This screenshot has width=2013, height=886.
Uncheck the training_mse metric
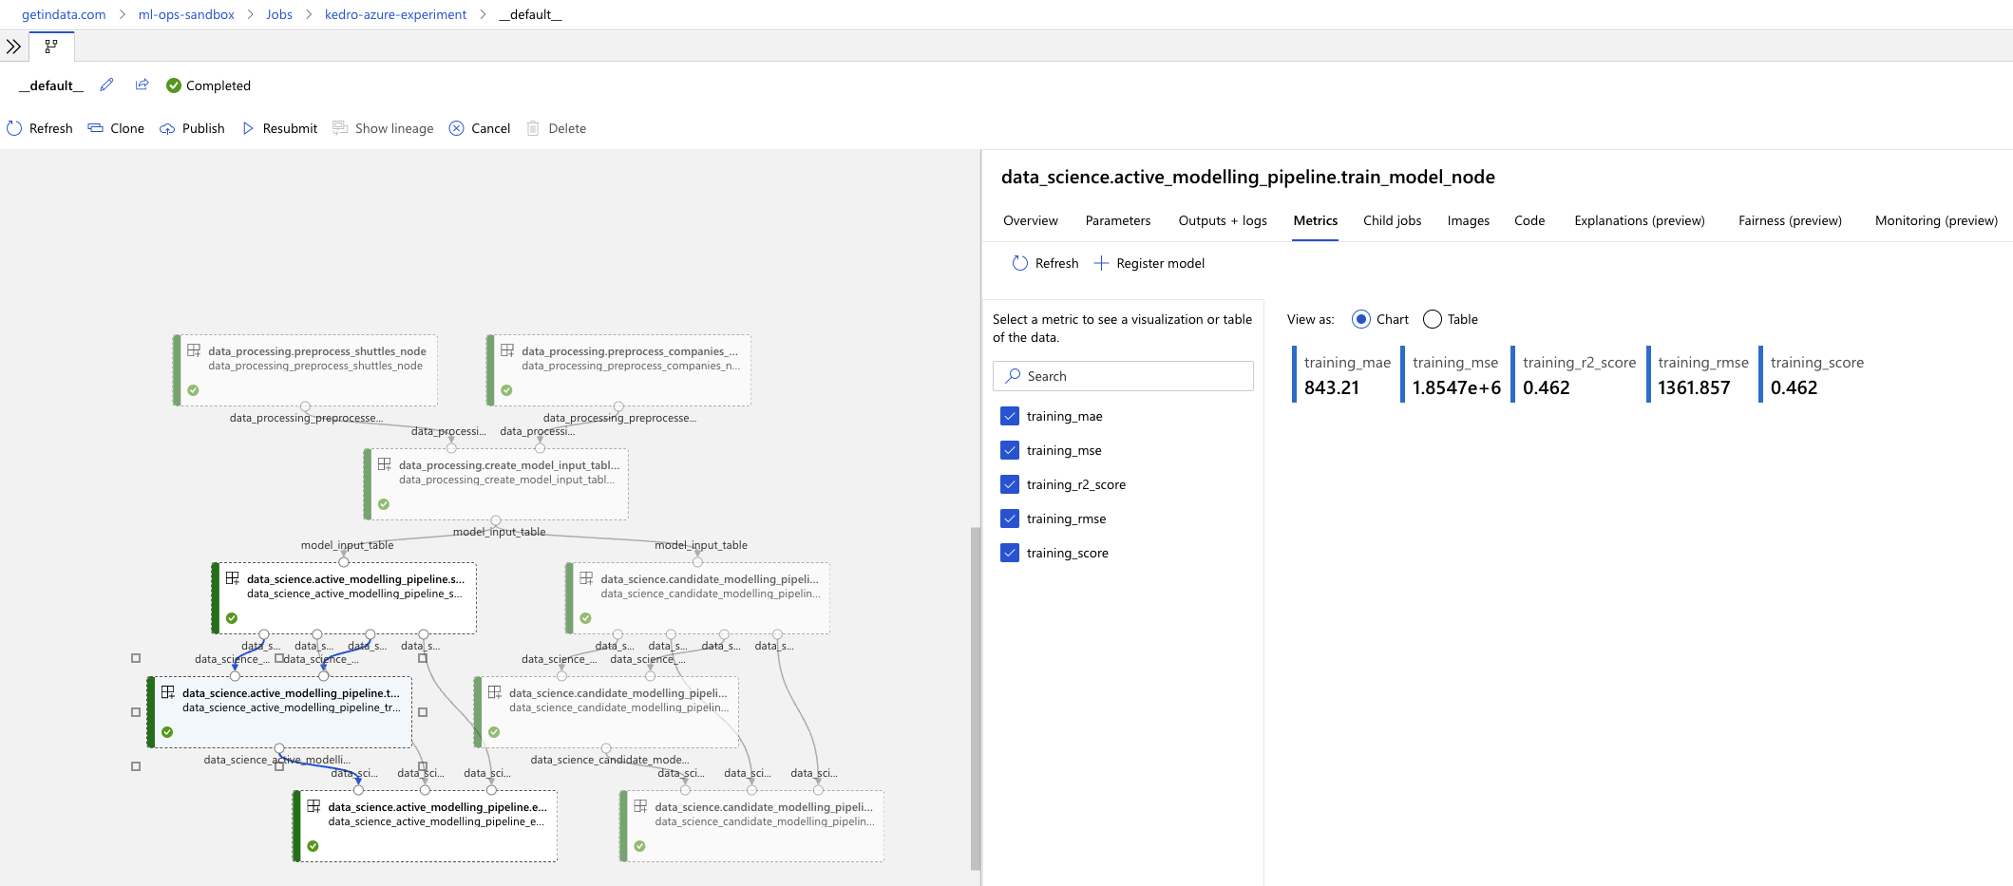pyautogui.click(x=1010, y=450)
